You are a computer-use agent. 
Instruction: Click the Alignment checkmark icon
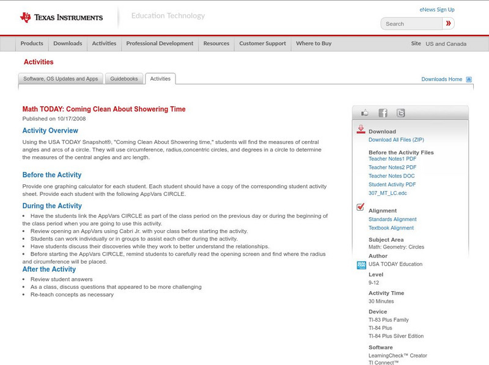[x=361, y=207]
